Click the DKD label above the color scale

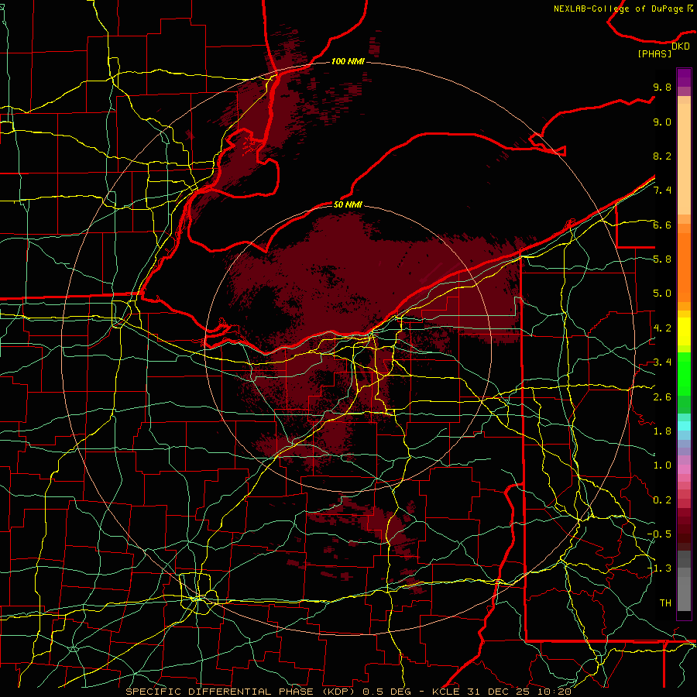681,46
